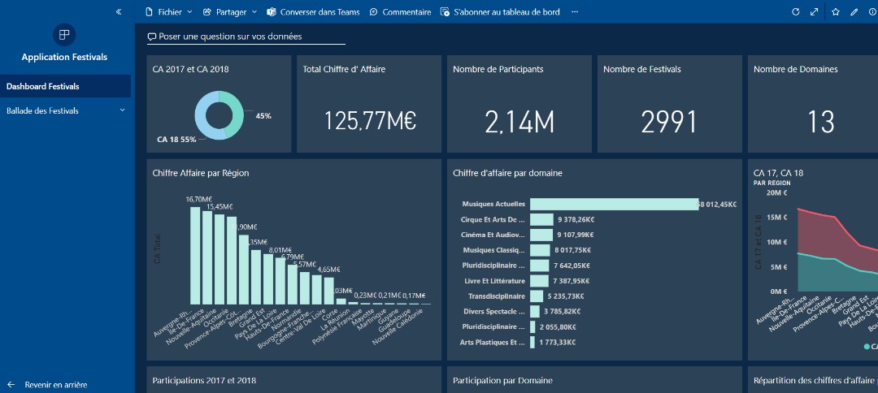This screenshot has height=393, width=878.
Task: Select Dashboard Festivals in the sidebar
Action: [65, 86]
